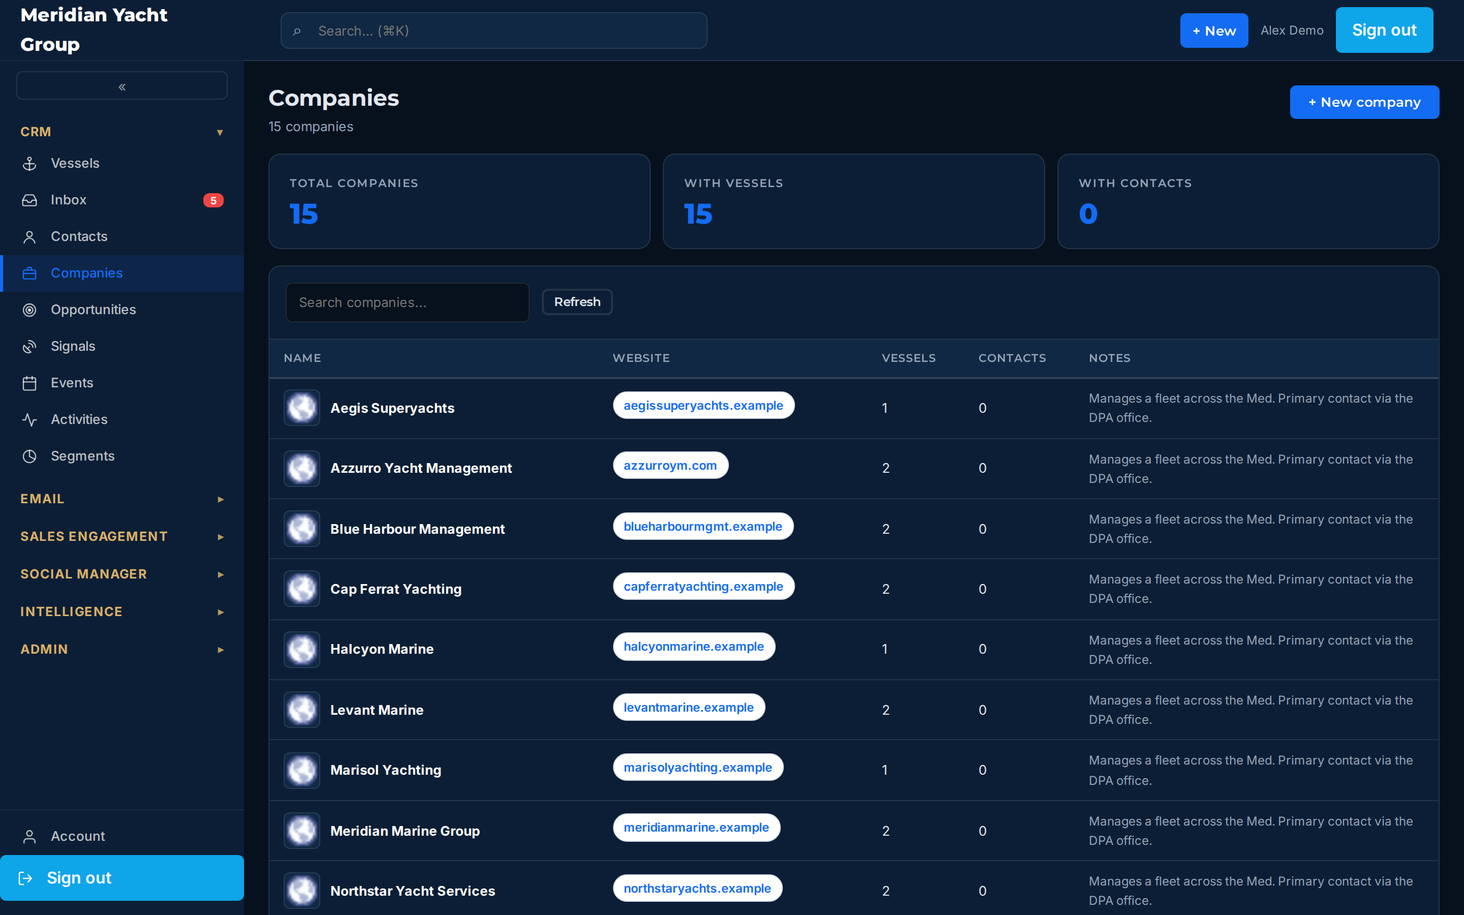Open Activities in the sidebar
Screen dimensions: 1464x915
point(122,419)
